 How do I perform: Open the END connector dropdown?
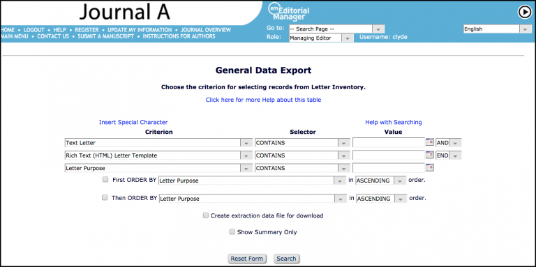[x=449, y=155]
